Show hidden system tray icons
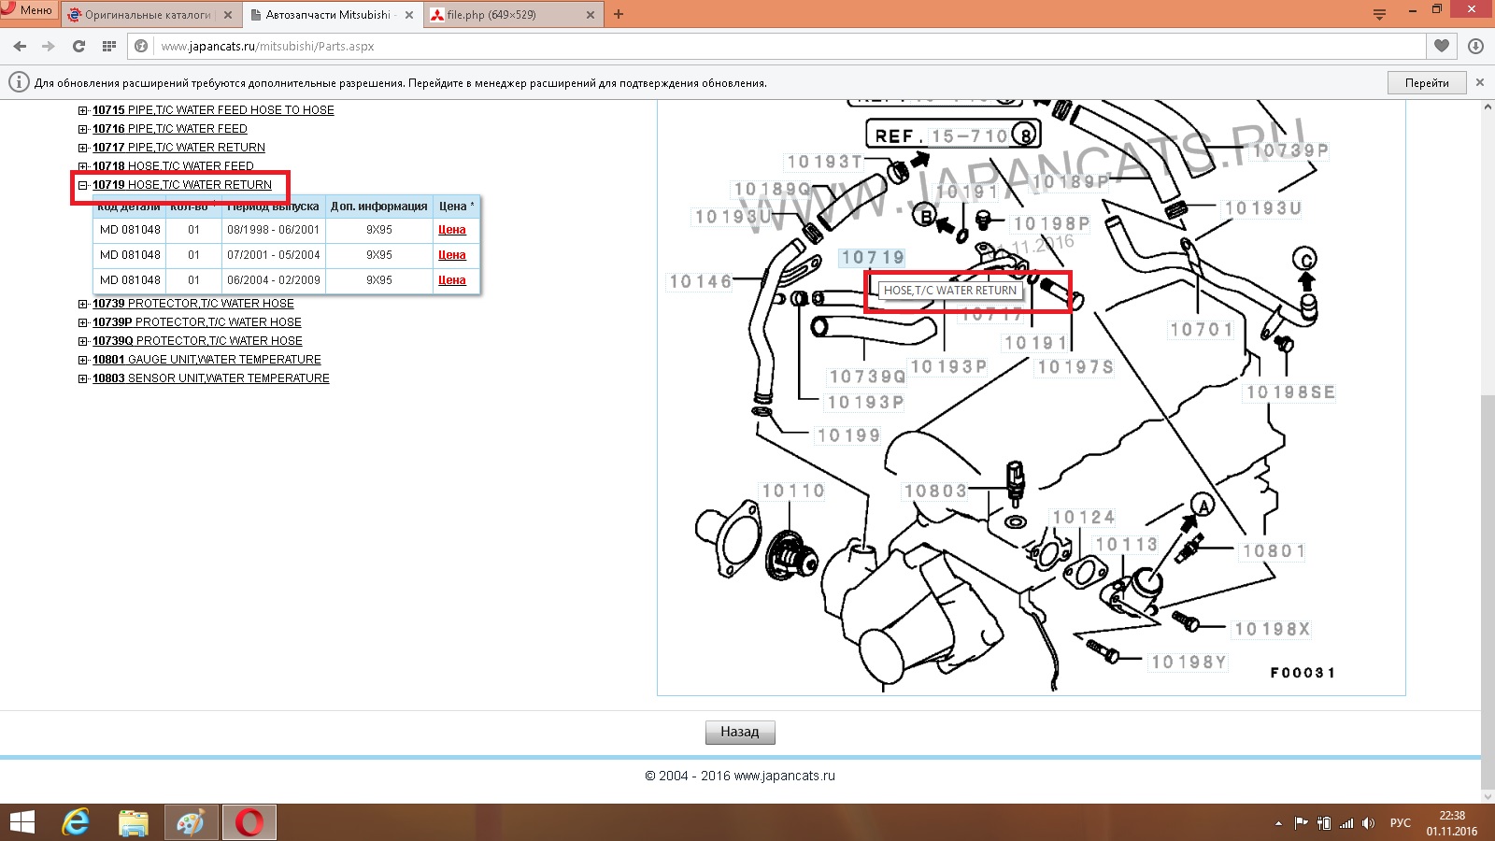This screenshot has width=1495, height=841. coord(1278,823)
